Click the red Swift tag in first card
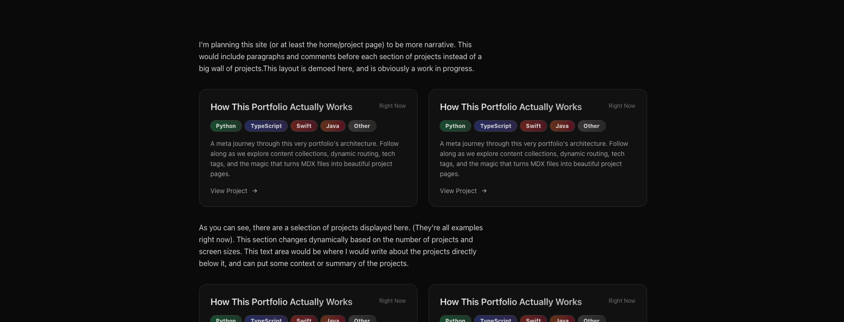Viewport: 844px width, 322px height. pyautogui.click(x=304, y=126)
